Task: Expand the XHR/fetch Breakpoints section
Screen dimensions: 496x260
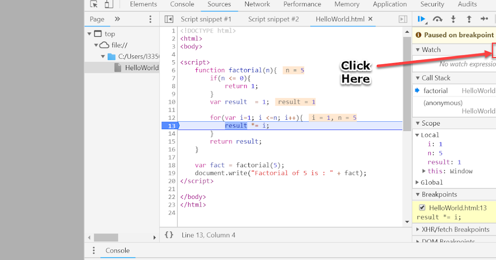Action: point(417,229)
